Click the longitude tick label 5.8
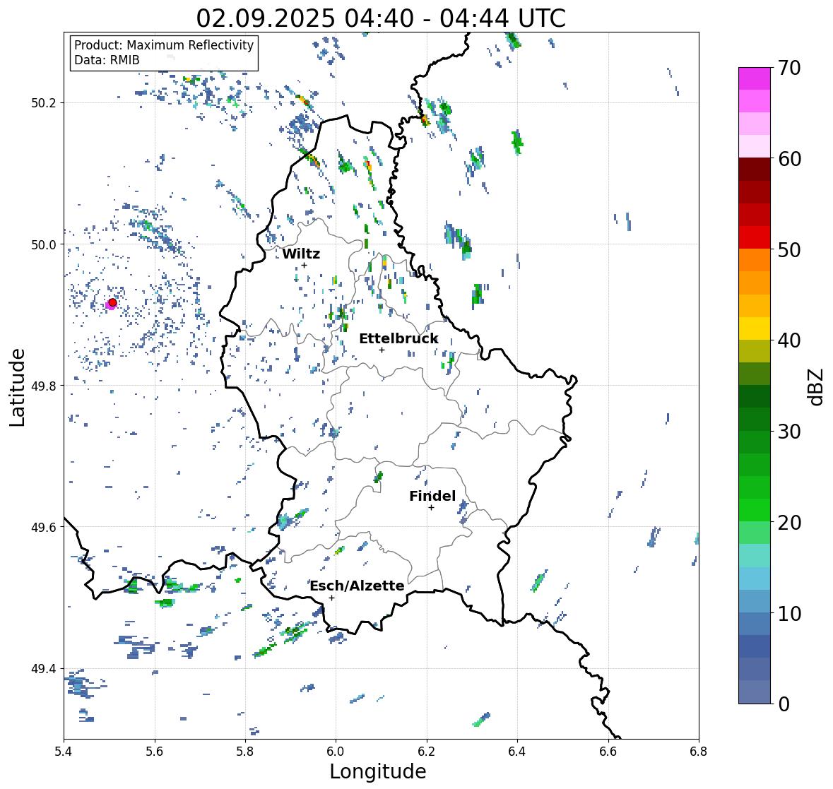The image size is (833, 789). 245,752
